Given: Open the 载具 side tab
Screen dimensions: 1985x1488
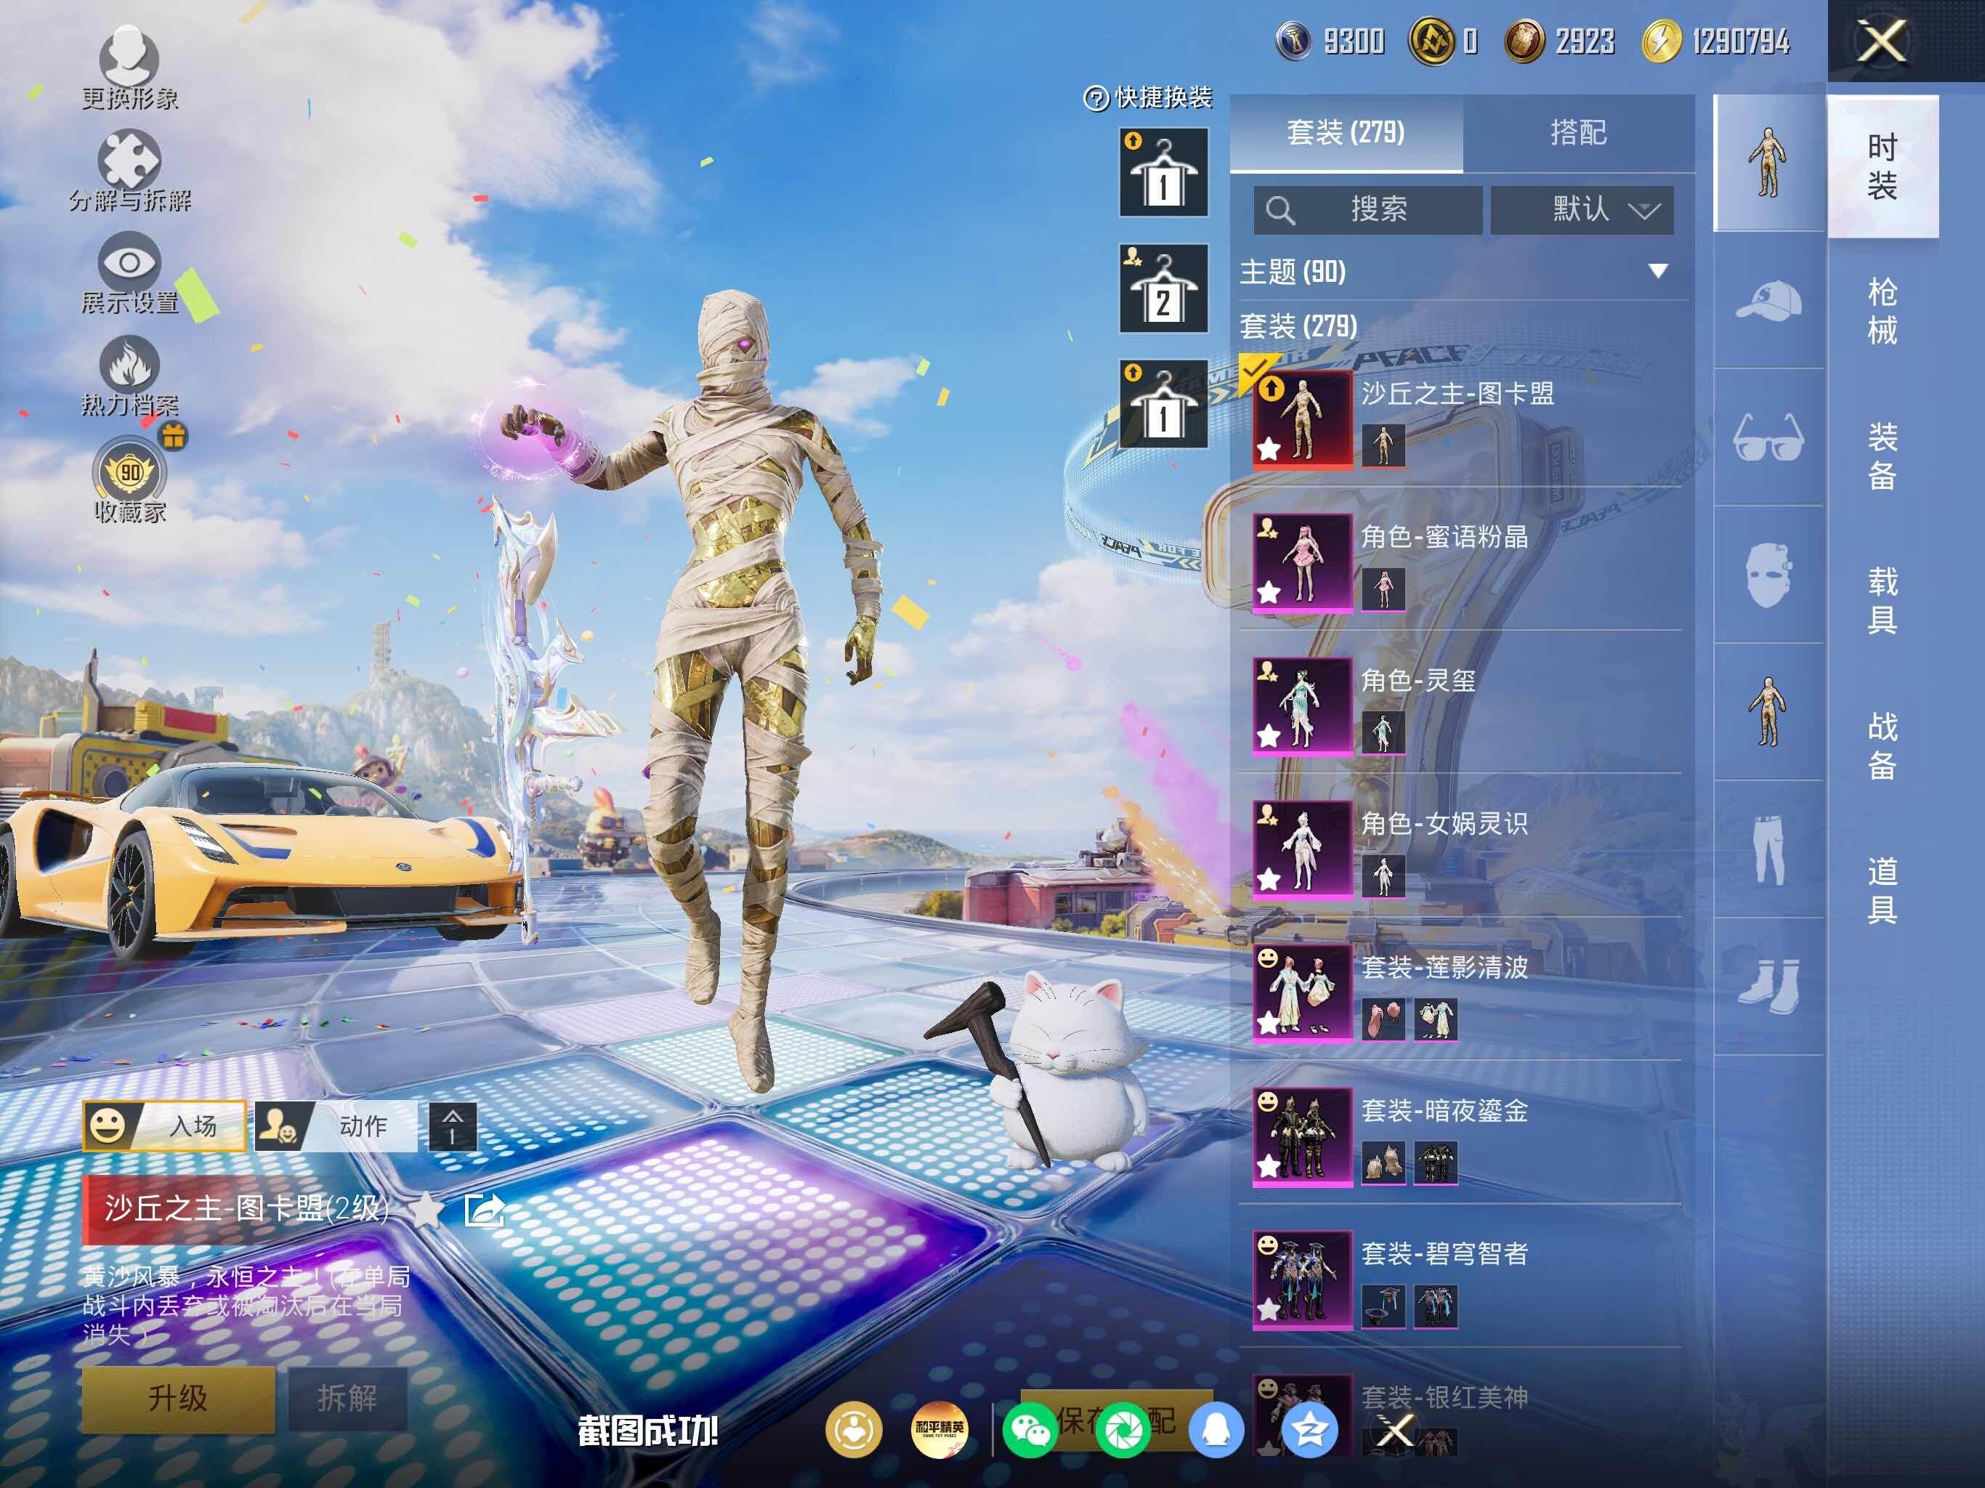Looking at the screenshot, I should pos(1882,600).
